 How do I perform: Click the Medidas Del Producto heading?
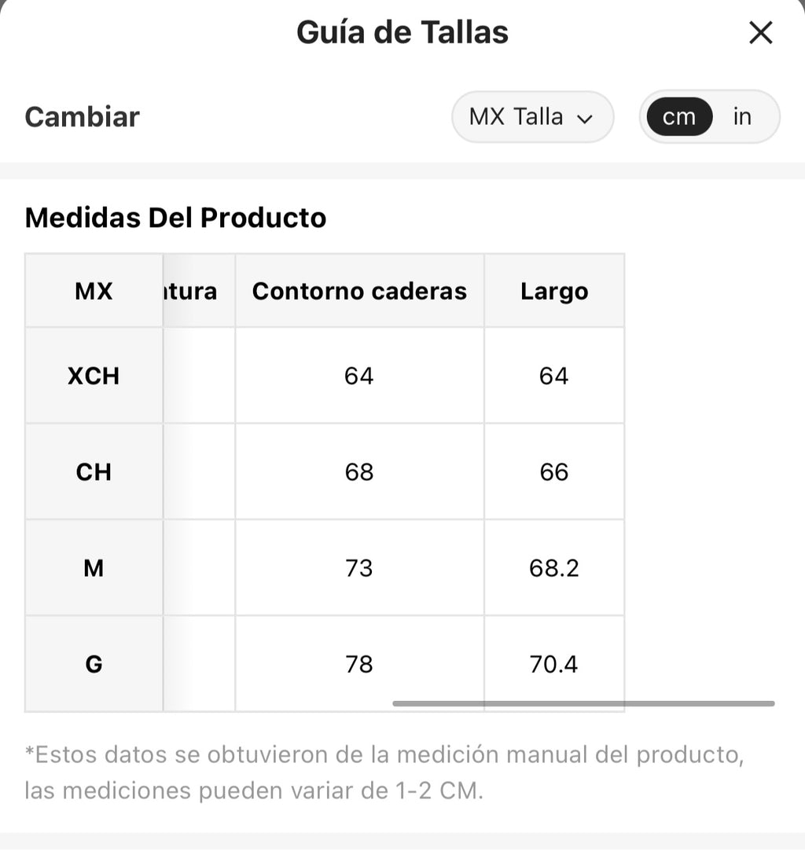tap(175, 218)
